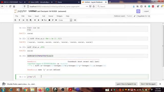Open Firefox from the taskbar

(x=40, y=90)
